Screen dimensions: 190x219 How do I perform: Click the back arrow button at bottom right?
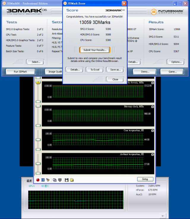coord(163,216)
